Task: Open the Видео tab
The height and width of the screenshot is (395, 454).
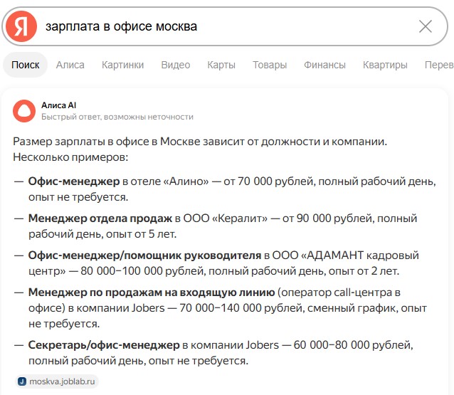Action: (x=176, y=65)
